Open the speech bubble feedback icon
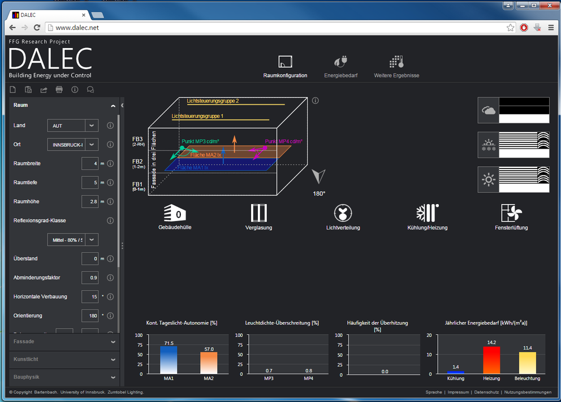The width and height of the screenshot is (561, 402). [90, 89]
